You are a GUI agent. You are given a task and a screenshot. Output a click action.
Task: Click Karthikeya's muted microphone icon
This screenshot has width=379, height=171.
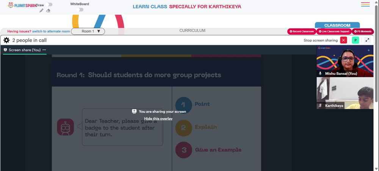(321, 106)
